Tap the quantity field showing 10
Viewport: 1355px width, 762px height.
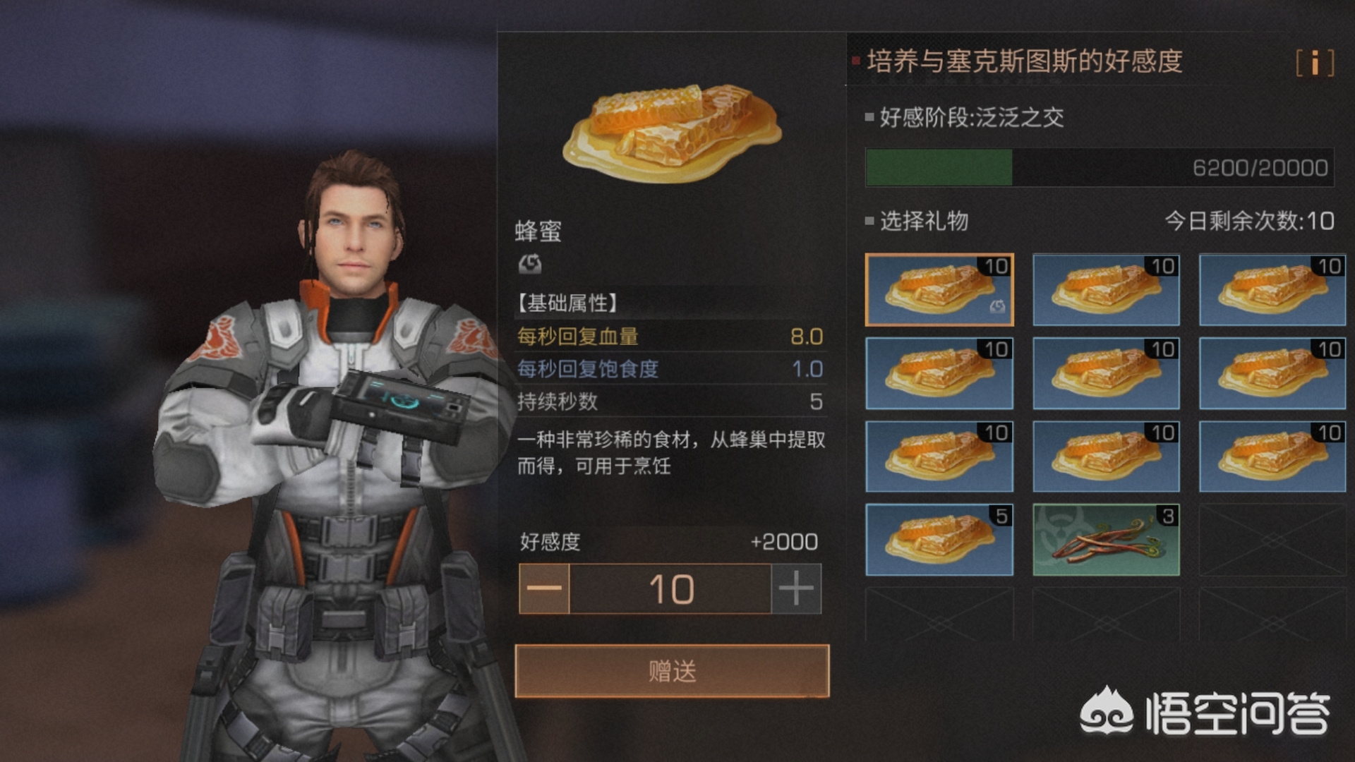pos(670,588)
